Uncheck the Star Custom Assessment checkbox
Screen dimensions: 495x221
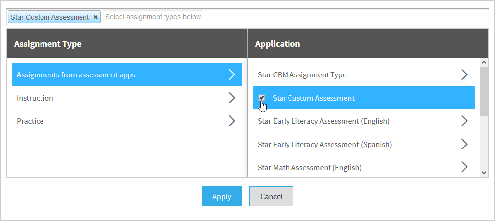click(262, 98)
